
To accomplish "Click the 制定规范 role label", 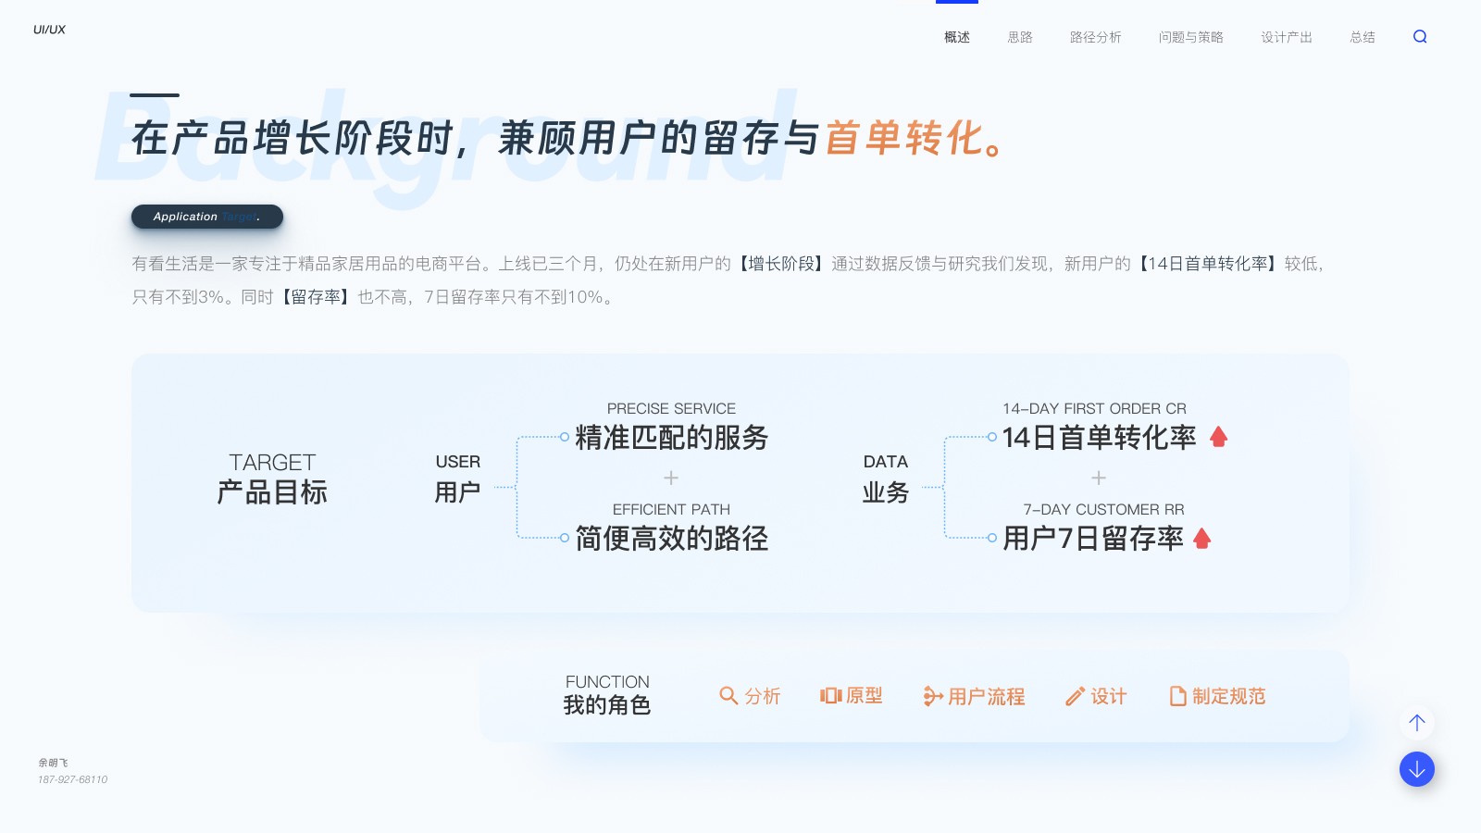I will click(1229, 696).
